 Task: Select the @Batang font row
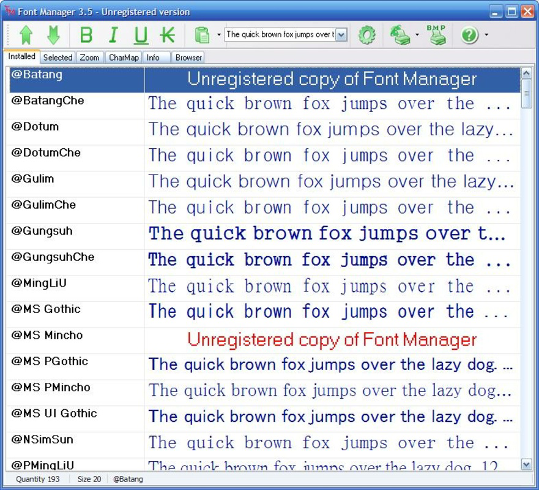point(265,80)
